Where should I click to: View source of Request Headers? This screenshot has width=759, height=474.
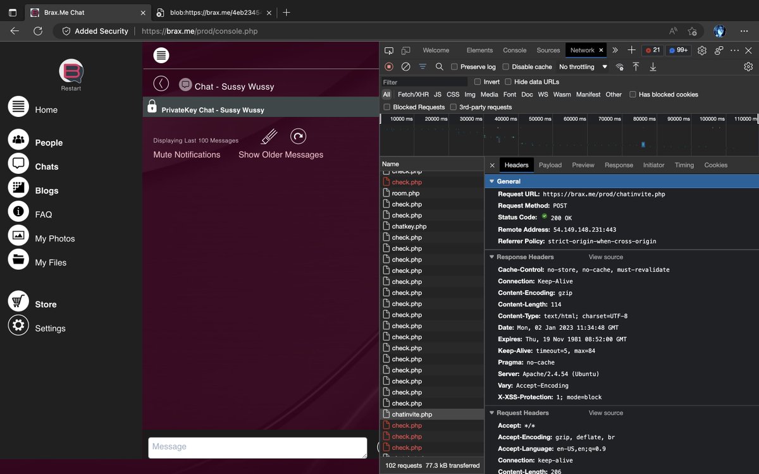(606, 413)
